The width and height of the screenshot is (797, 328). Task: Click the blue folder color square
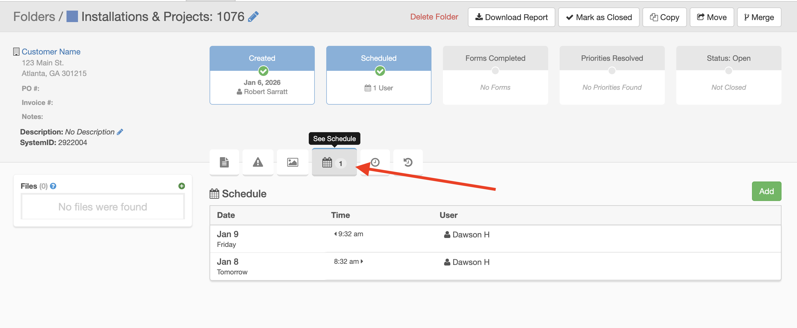coord(72,17)
